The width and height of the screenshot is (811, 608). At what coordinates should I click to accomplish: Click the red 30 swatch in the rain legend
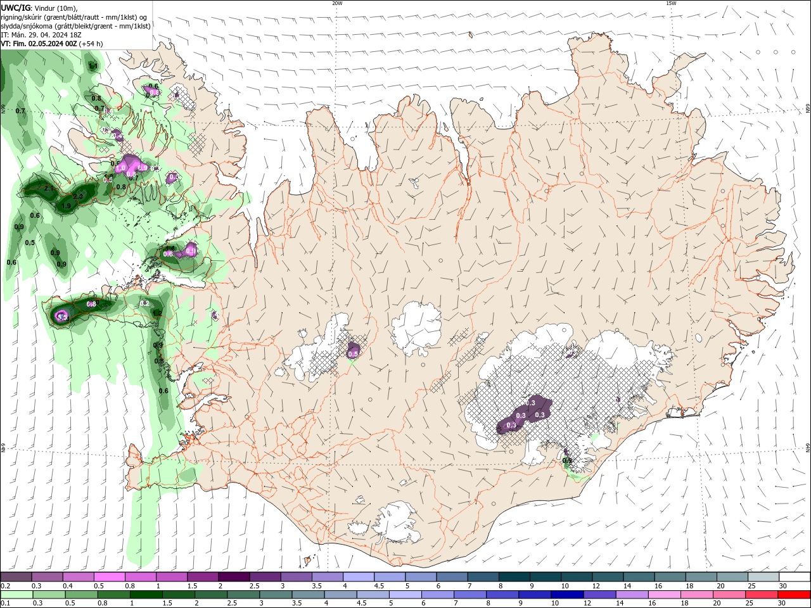793,595
